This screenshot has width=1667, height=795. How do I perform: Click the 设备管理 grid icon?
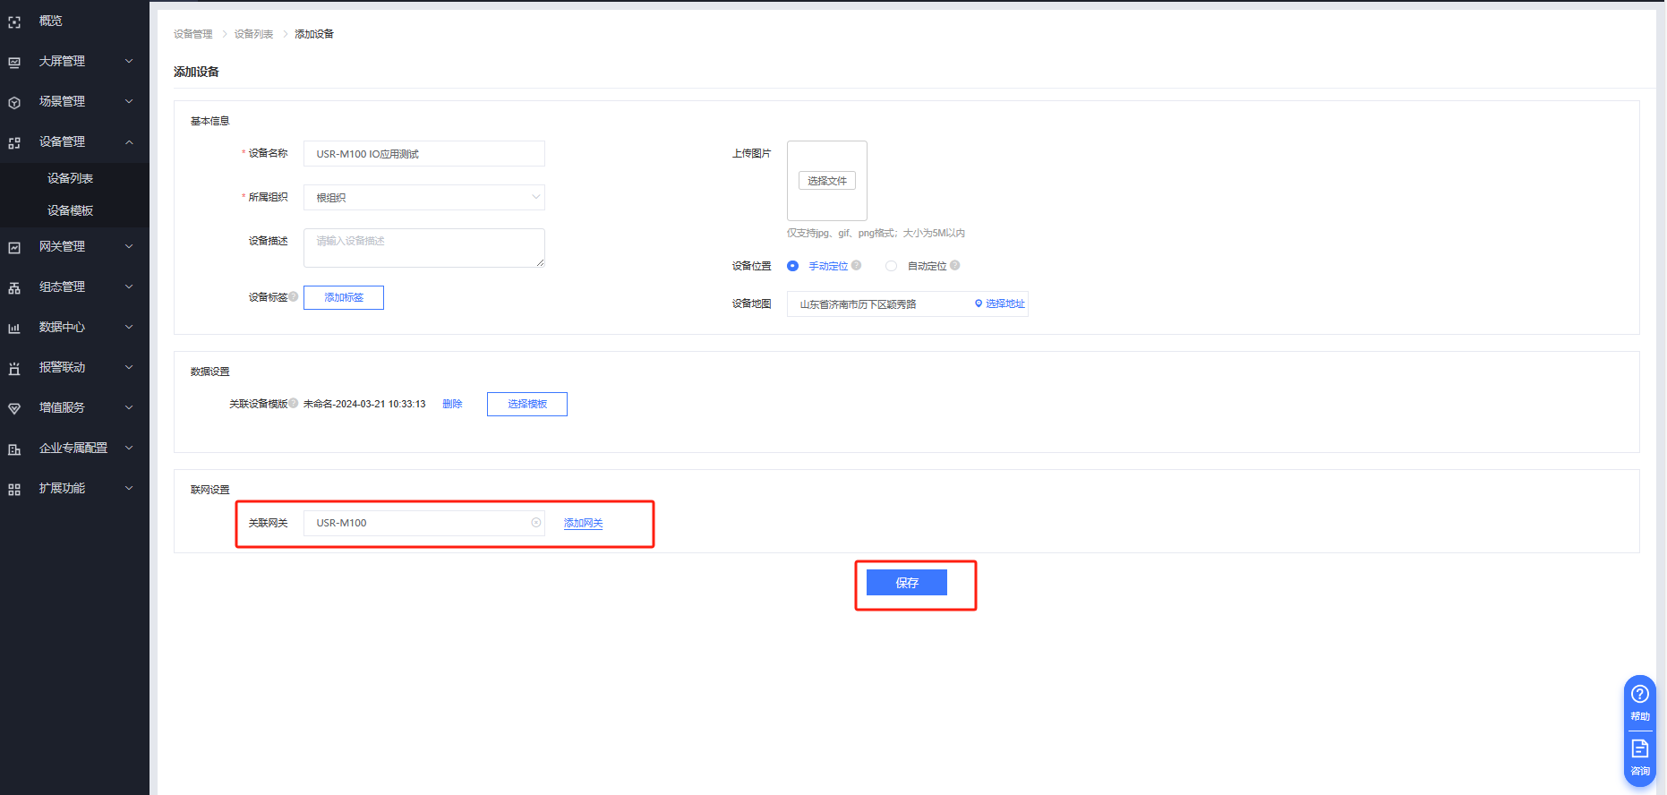point(14,142)
